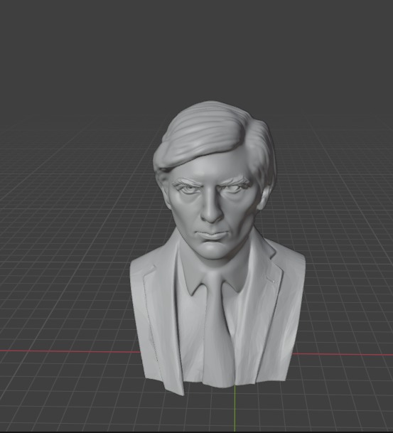Image resolution: width=393 pixels, height=433 pixels.
Task: Select the sculpted bust model in viewport
Action: (x=217, y=249)
